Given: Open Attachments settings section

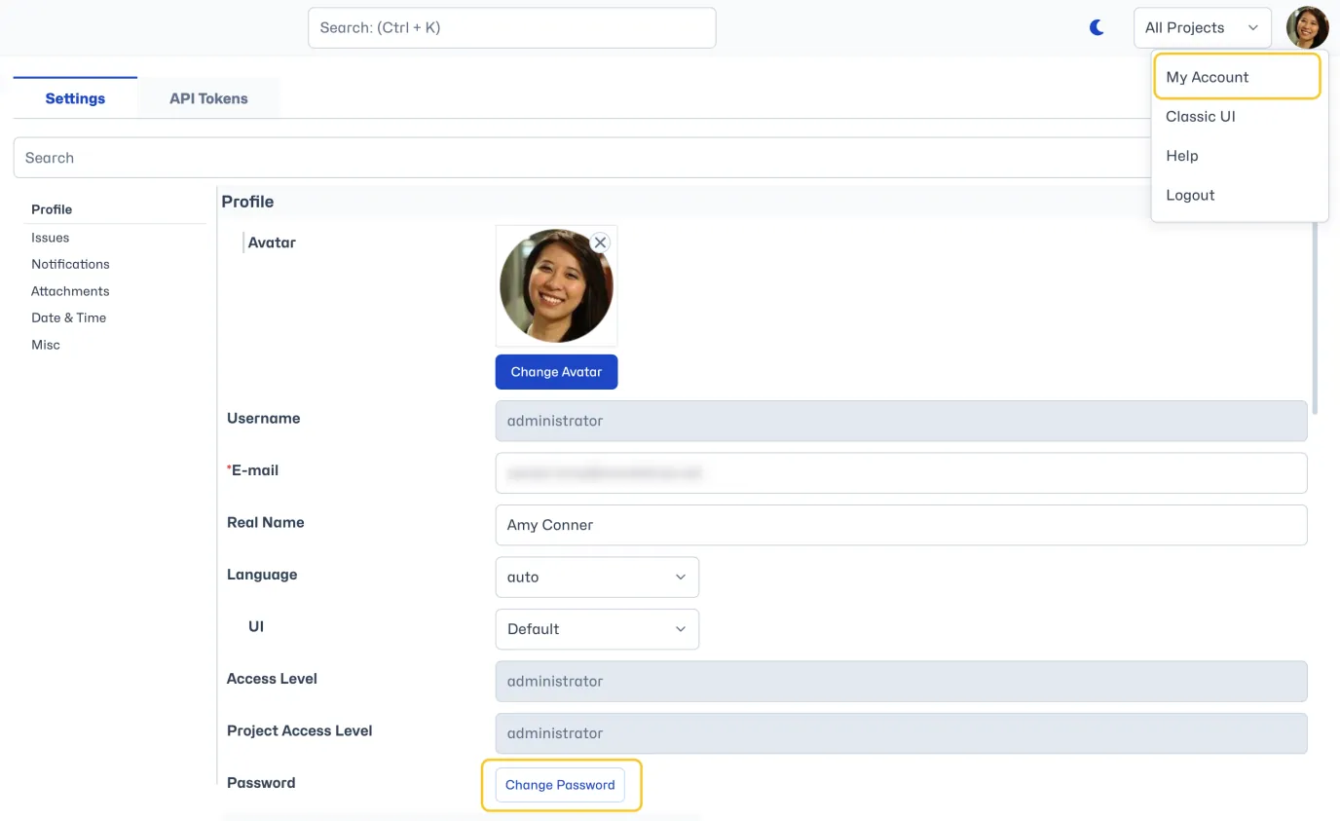Looking at the screenshot, I should (70, 291).
